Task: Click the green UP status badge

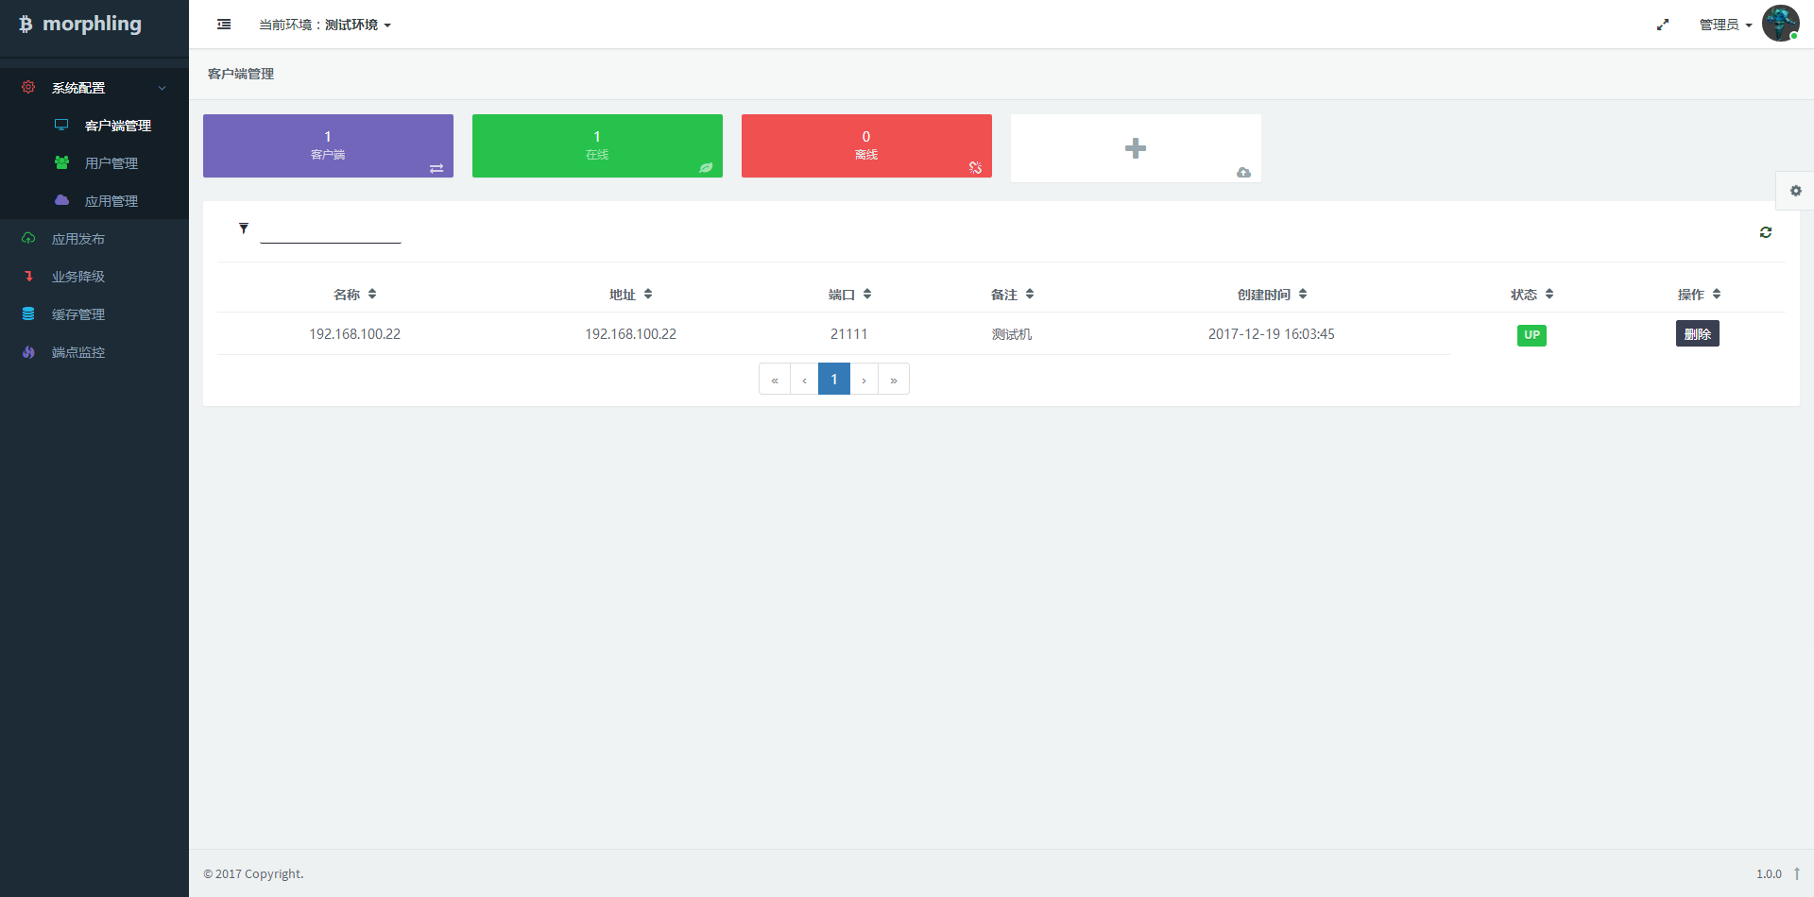Action: (1532, 335)
